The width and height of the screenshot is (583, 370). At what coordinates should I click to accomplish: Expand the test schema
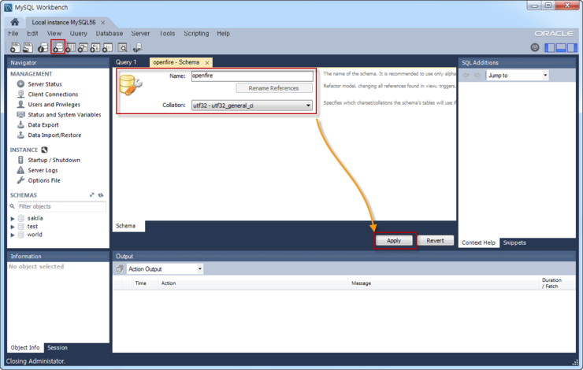13,227
